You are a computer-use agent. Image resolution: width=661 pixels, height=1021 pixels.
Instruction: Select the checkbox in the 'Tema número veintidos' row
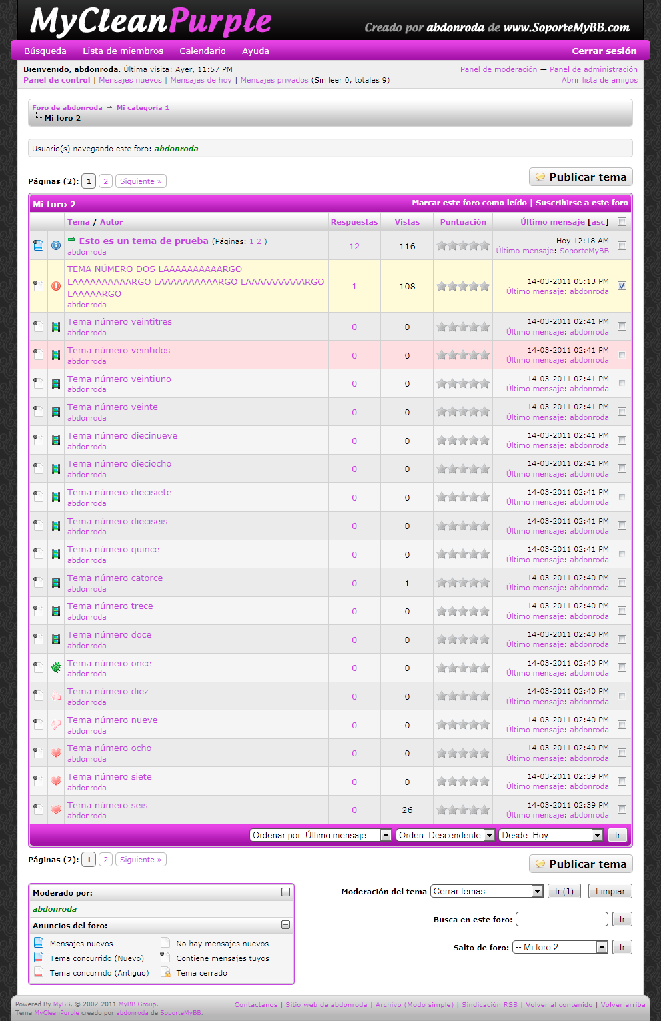(622, 355)
